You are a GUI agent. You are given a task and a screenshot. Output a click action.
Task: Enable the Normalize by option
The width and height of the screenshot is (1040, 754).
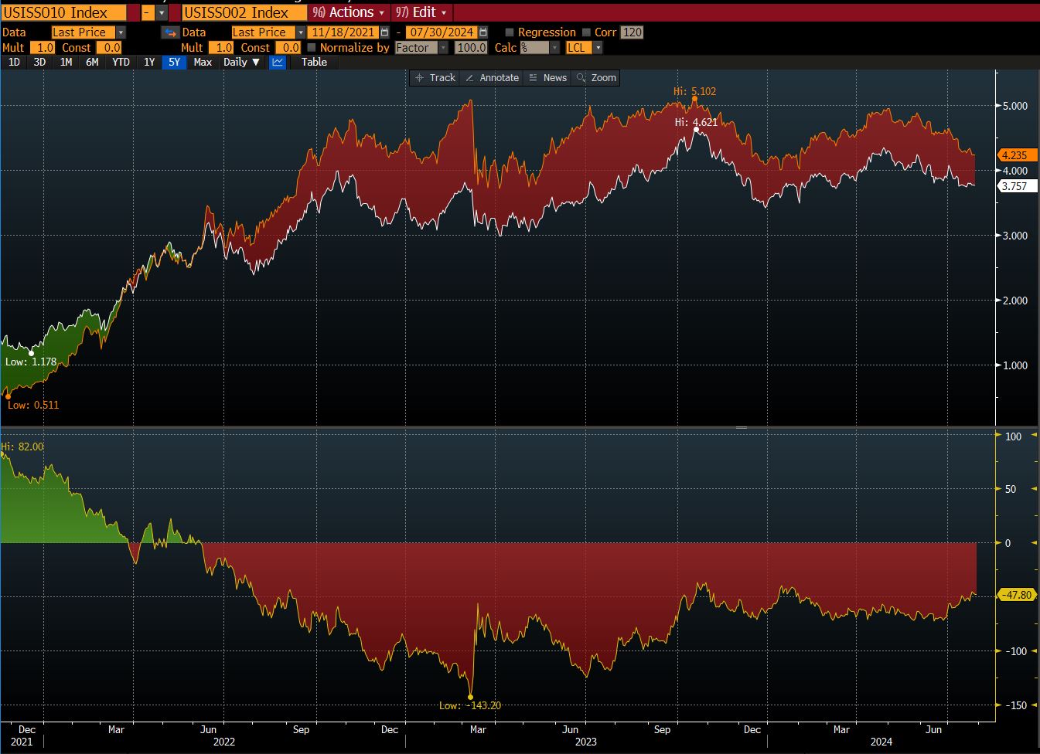point(312,47)
